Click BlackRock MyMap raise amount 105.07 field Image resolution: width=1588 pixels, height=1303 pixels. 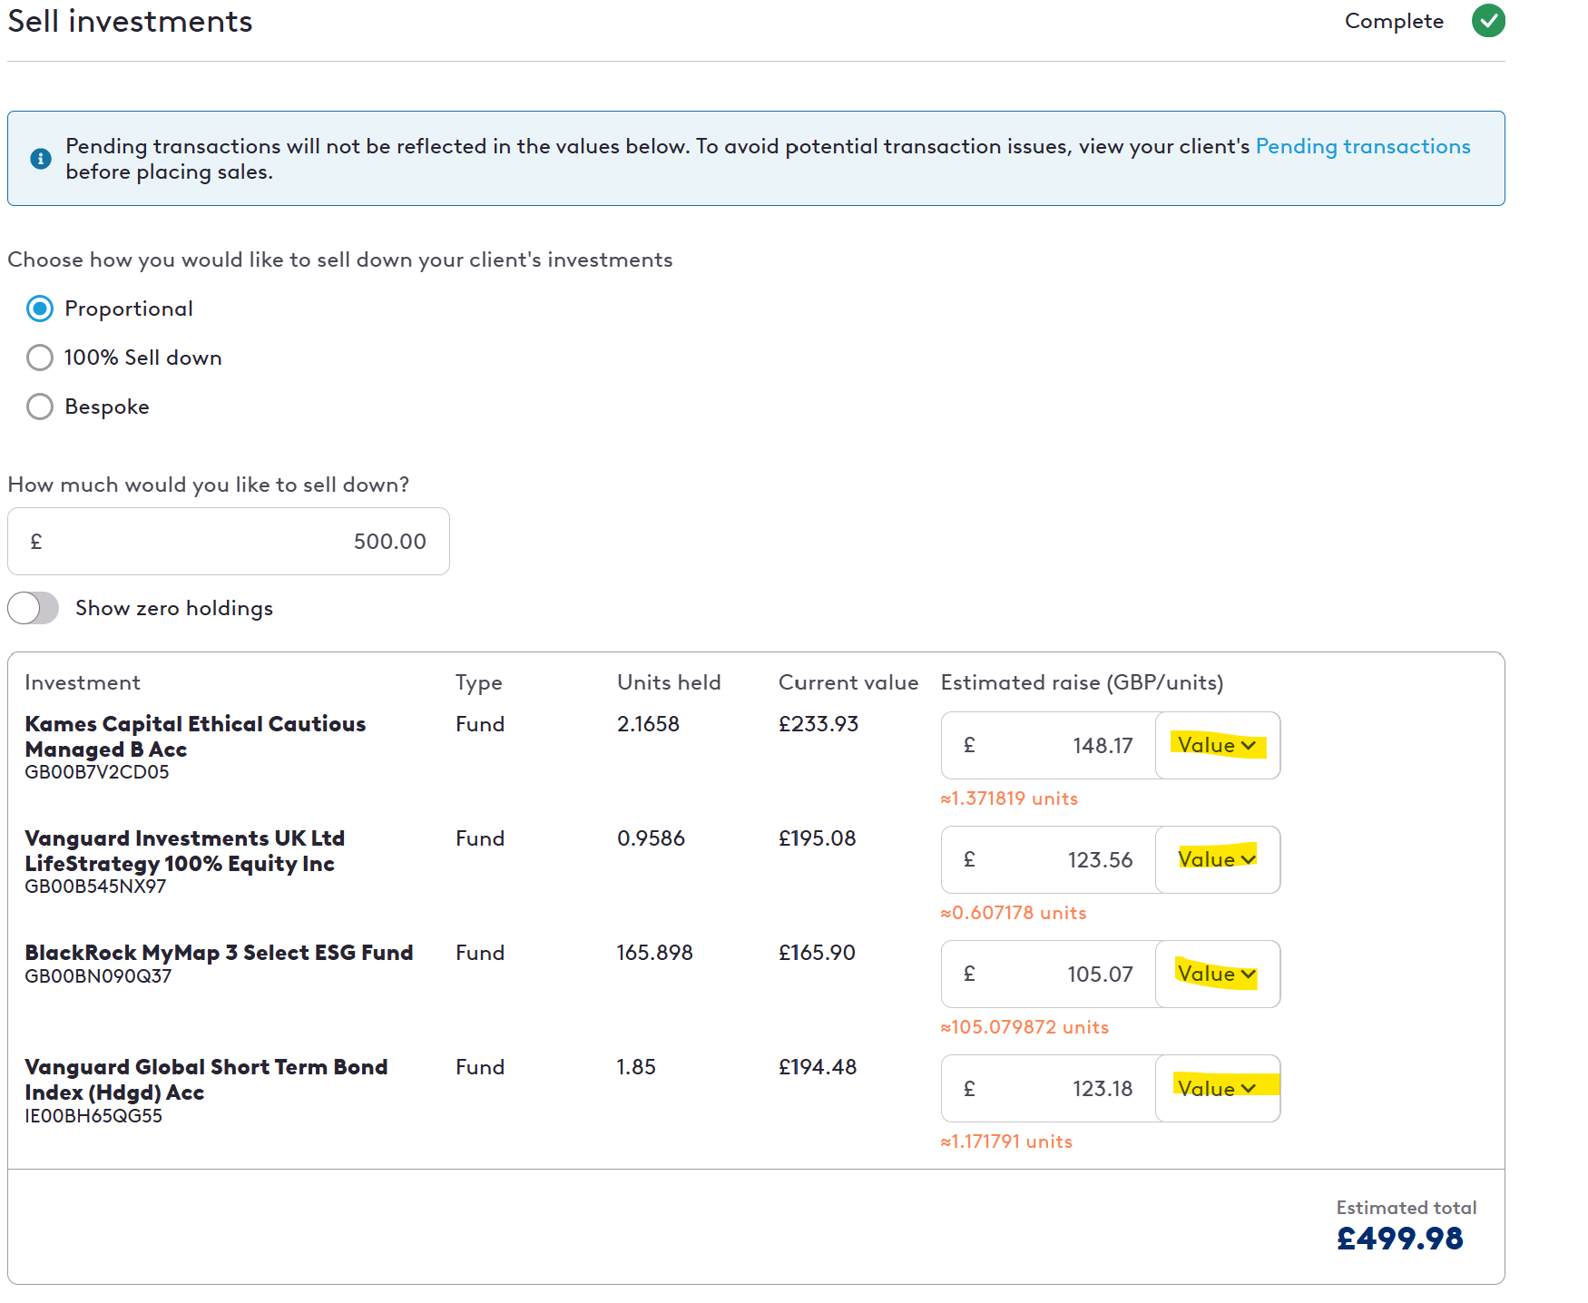(1049, 975)
